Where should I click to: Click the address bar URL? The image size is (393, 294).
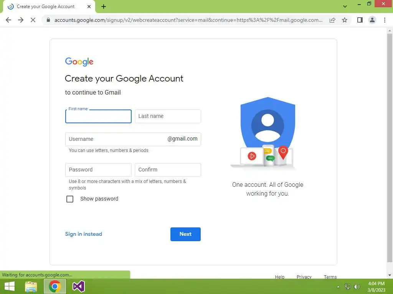pos(188,20)
